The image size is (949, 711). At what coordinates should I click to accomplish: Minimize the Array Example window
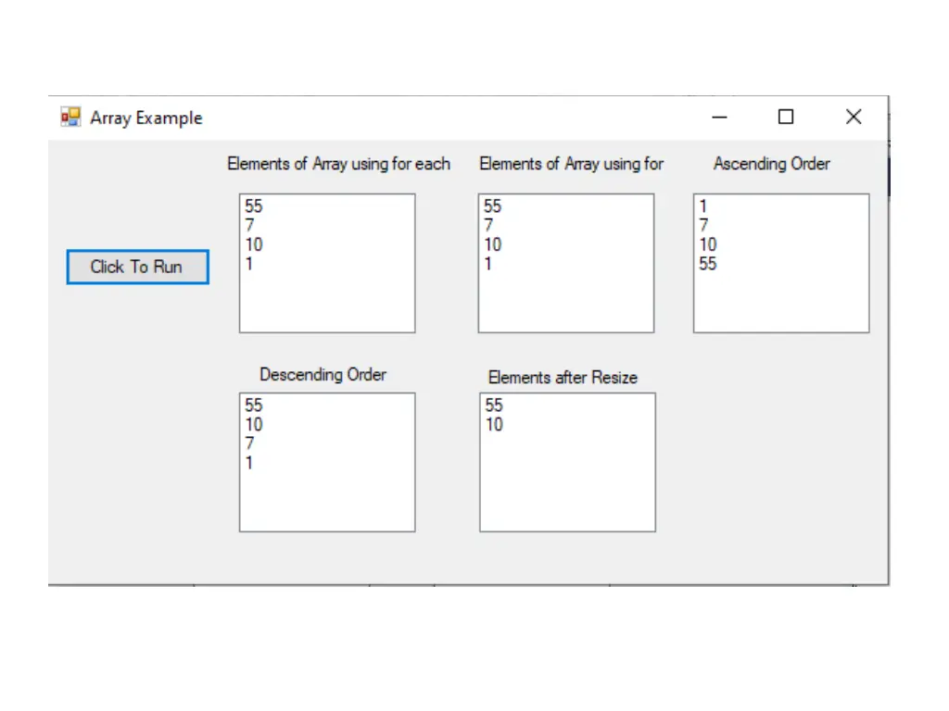(719, 118)
